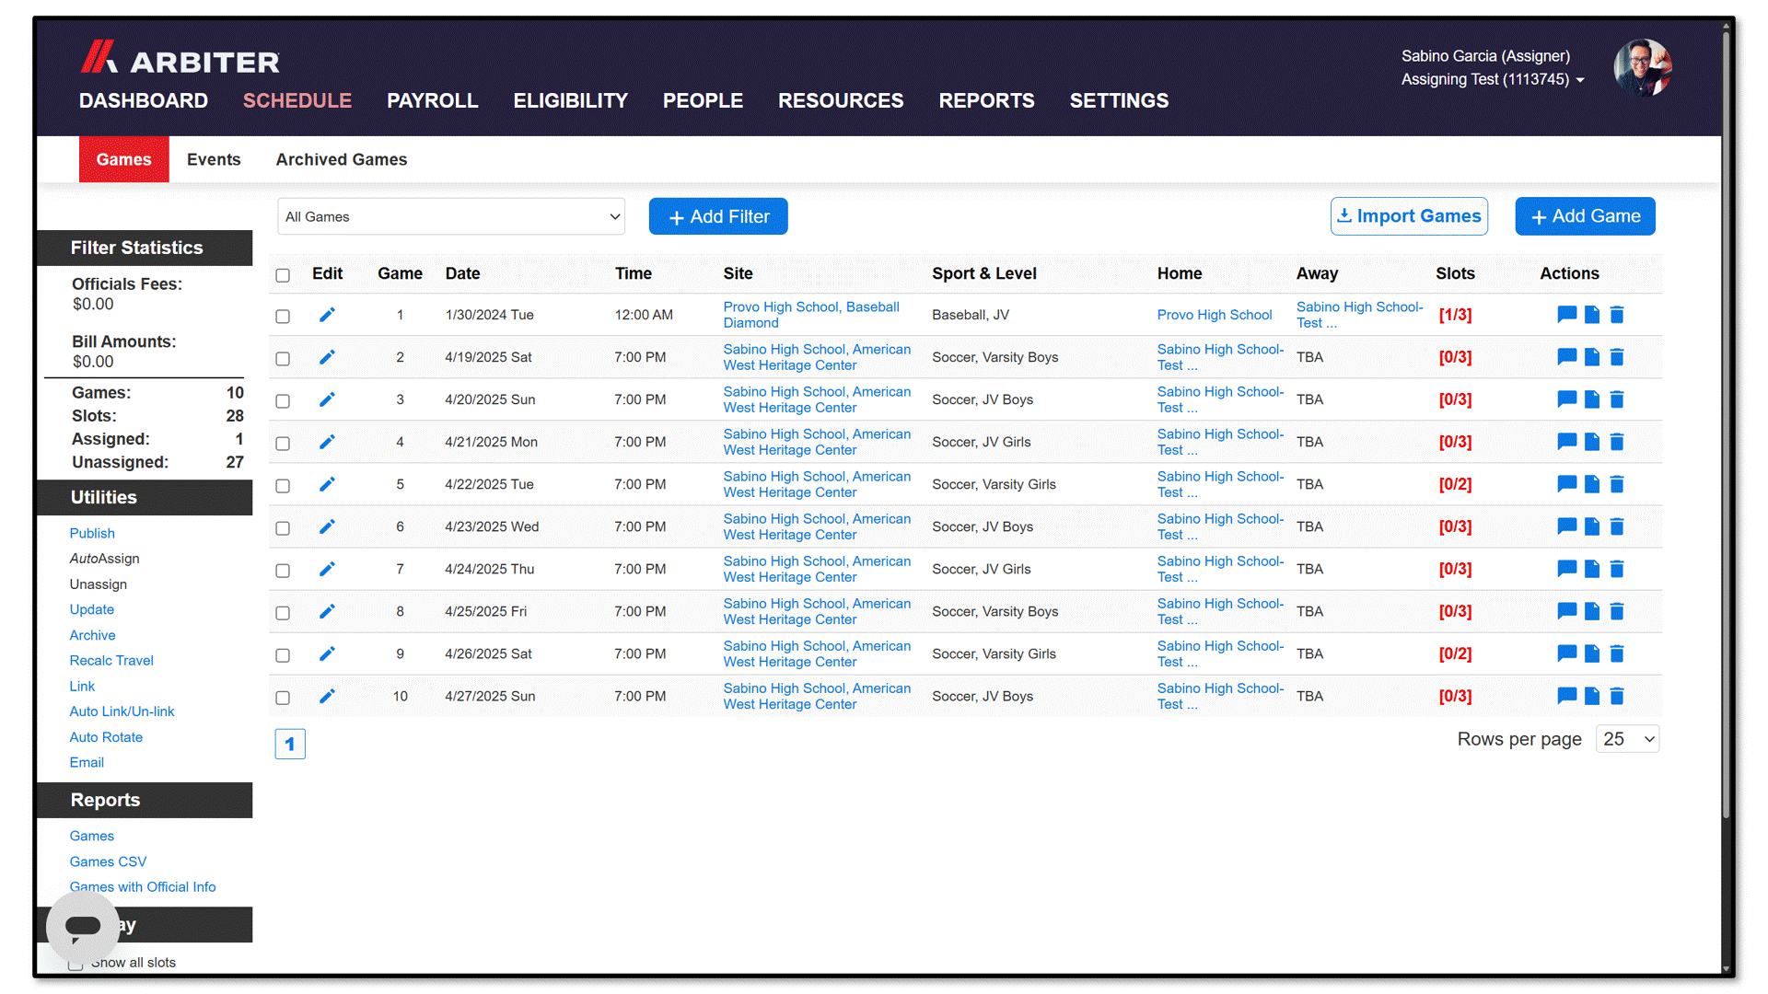This screenshot has width=1768, height=994.
Task: Open chat widget bubble icon
Action: tap(83, 927)
